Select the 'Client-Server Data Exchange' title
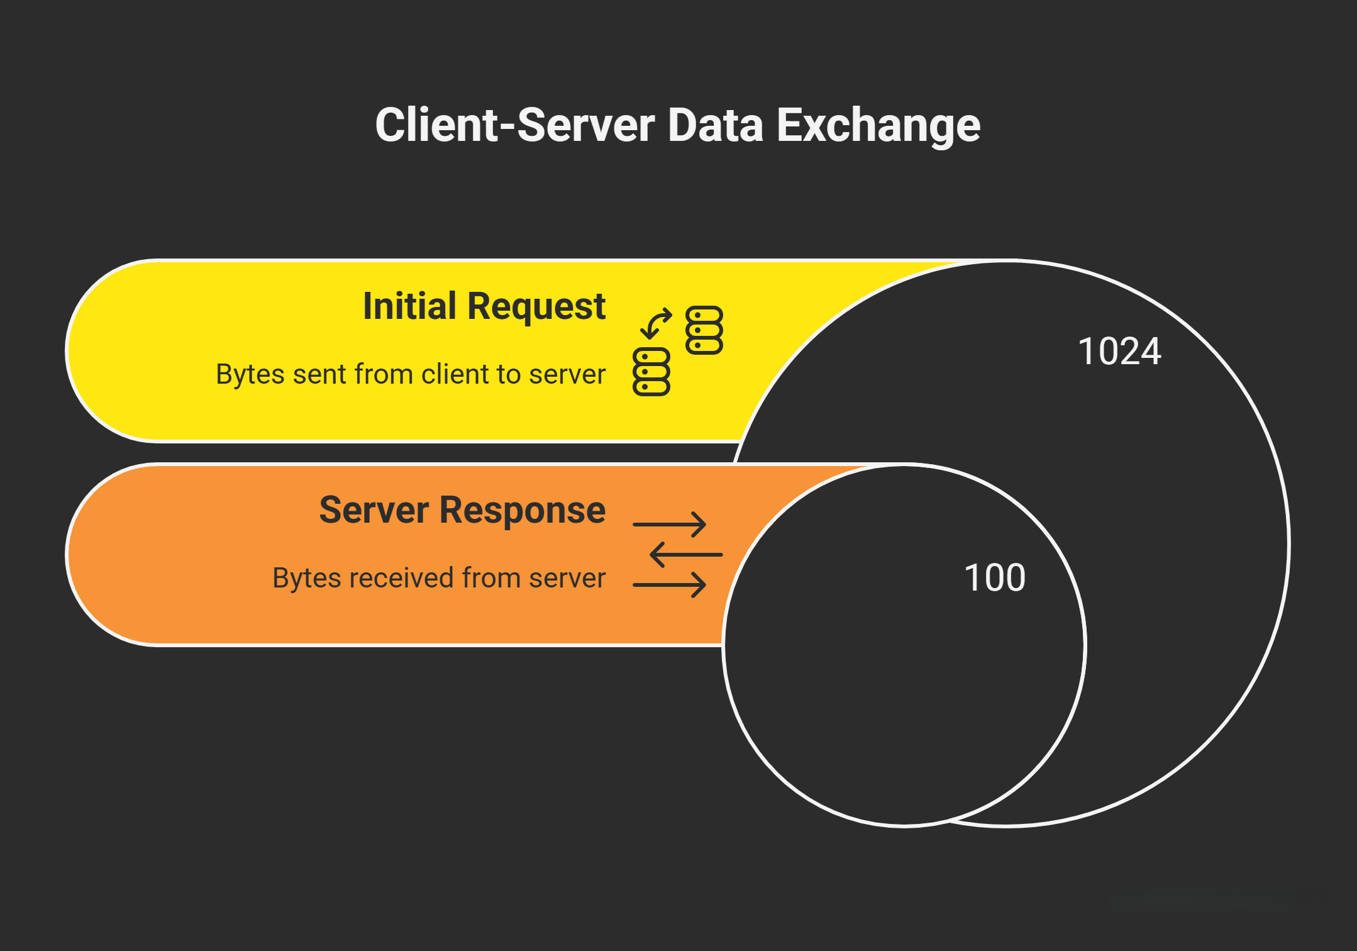This screenshot has height=951, width=1357. [677, 125]
